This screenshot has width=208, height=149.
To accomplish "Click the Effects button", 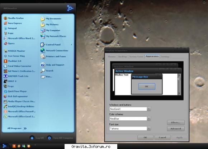I will coord(176,123).
